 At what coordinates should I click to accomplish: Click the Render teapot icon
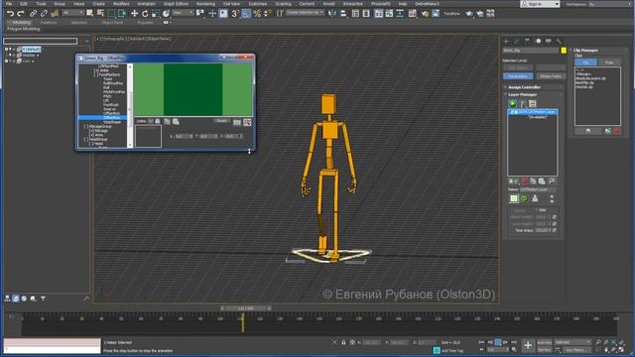pyautogui.click(x=469, y=14)
